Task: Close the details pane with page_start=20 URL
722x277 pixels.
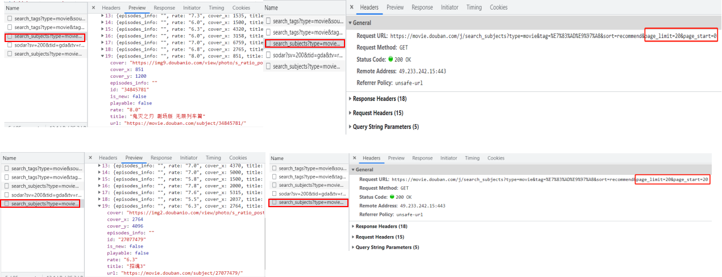Action: [353, 158]
